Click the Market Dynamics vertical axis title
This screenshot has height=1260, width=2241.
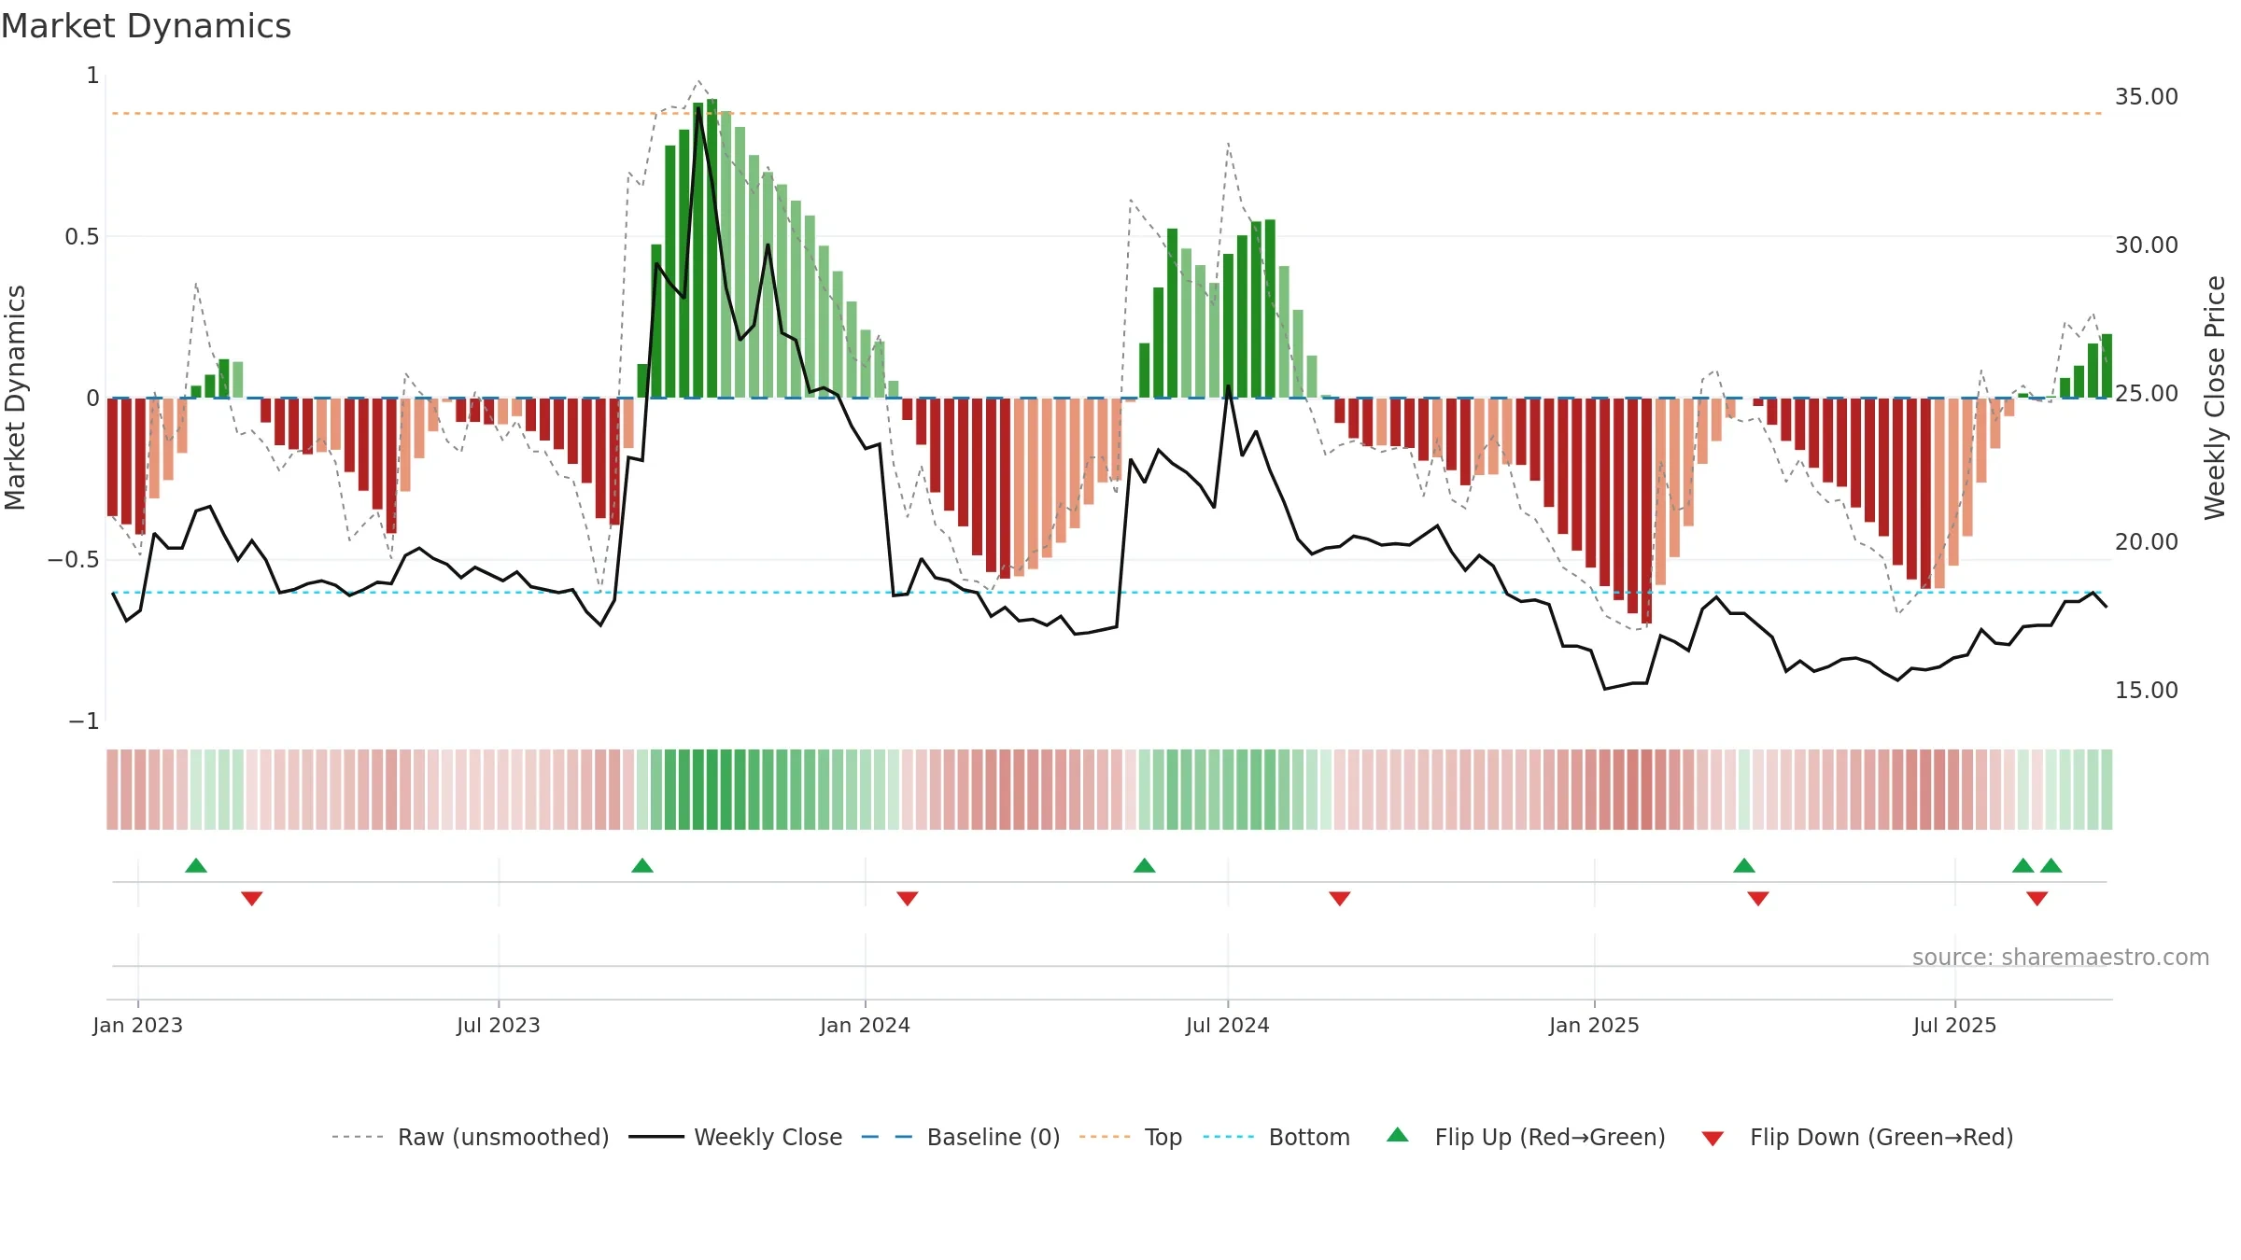coord(15,398)
